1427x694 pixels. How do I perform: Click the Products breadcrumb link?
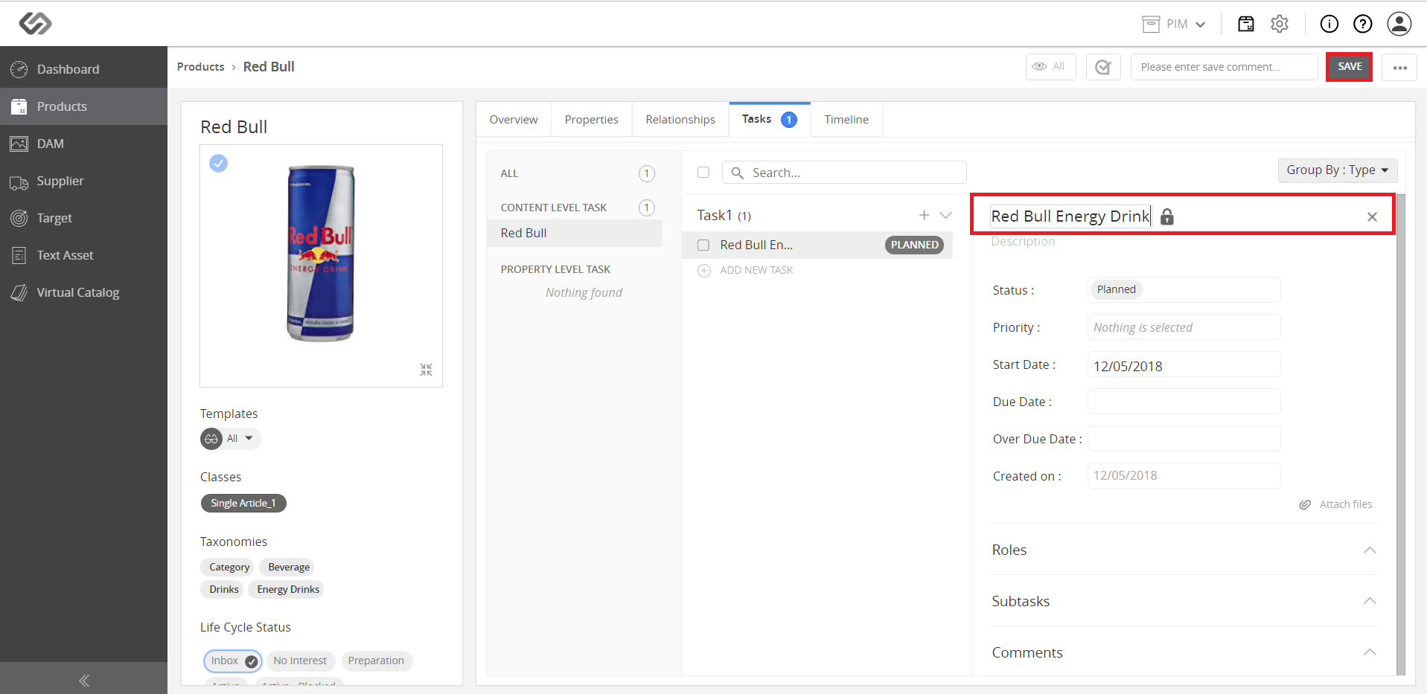pos(200,67)
